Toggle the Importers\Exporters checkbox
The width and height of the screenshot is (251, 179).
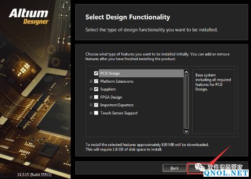coord(96,105)
